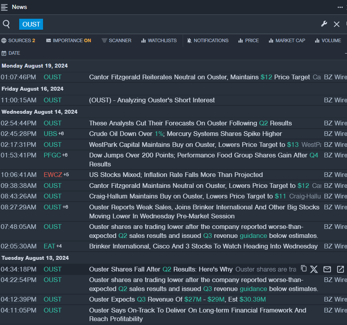
Task: Expand the Sources filter dropdown
Action: click(18, 41)
